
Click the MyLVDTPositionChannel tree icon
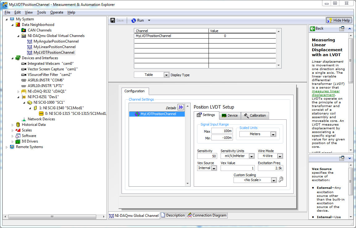click(30, 52)
